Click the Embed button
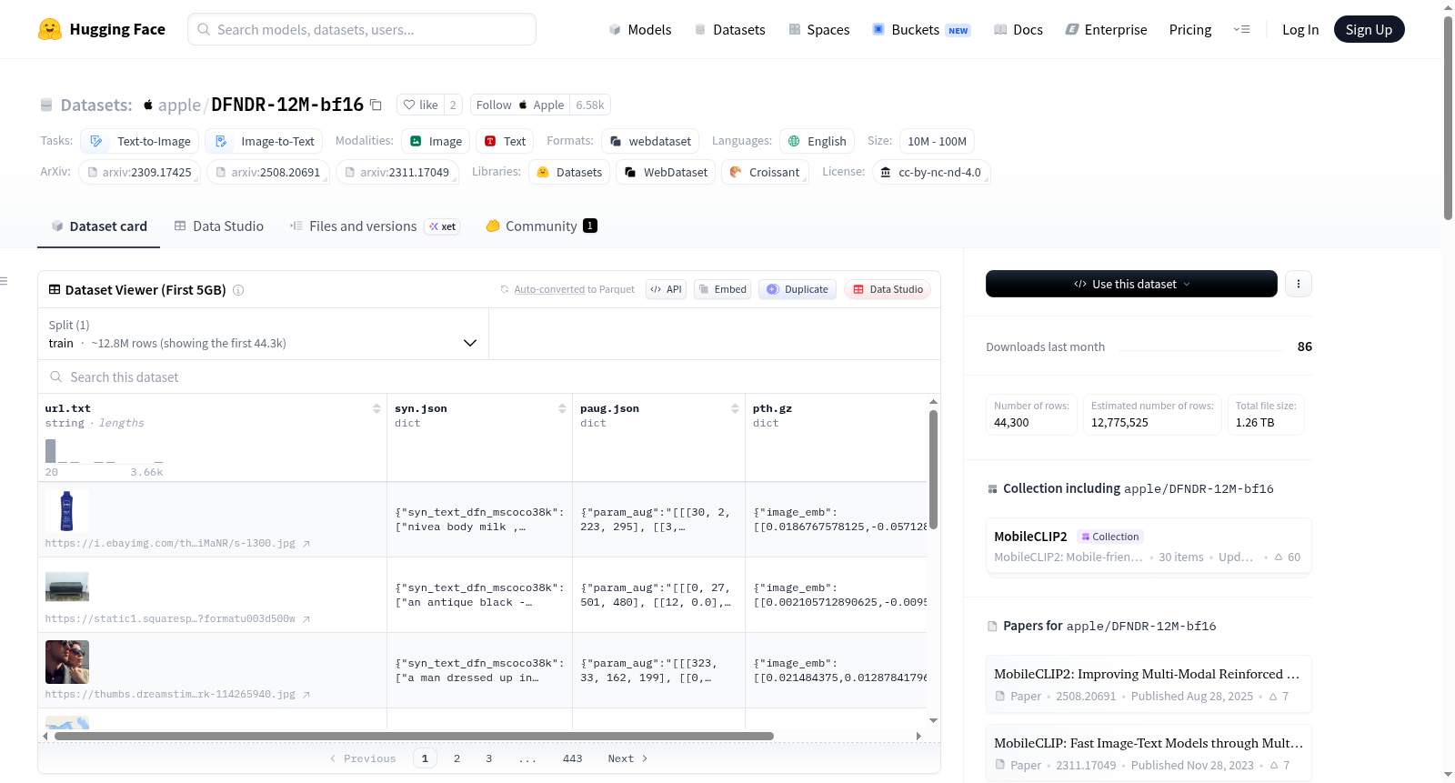 click(722, 289)
